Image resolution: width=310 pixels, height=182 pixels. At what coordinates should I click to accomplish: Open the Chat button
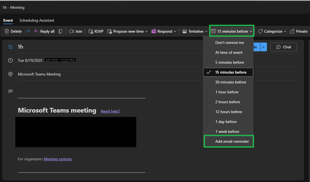pyautogui.click(x=283, y=47)
